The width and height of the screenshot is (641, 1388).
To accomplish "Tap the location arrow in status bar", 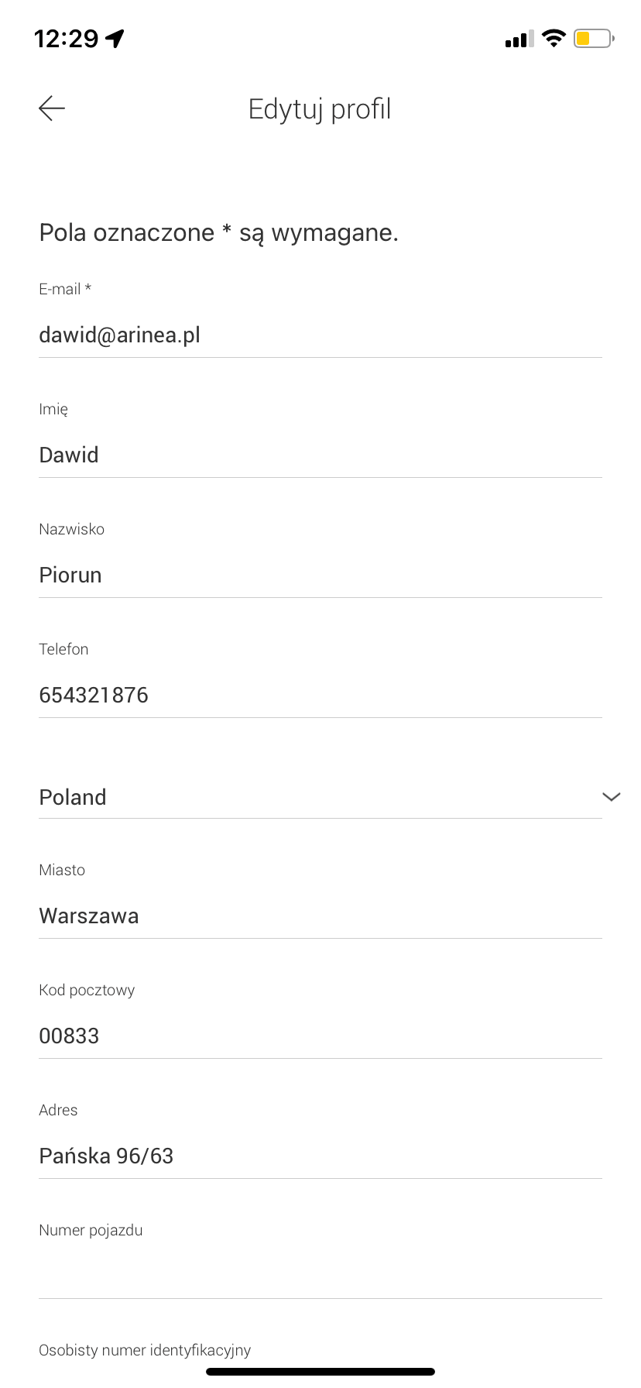I will pyautogui.click(x=115, y=38).
